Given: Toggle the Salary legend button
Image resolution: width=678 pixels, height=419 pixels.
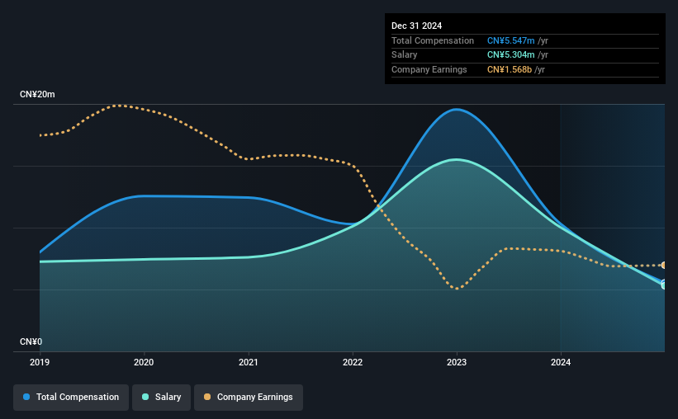Looking at the screenshot, I should pyautogui.click(x=161, y=398).
